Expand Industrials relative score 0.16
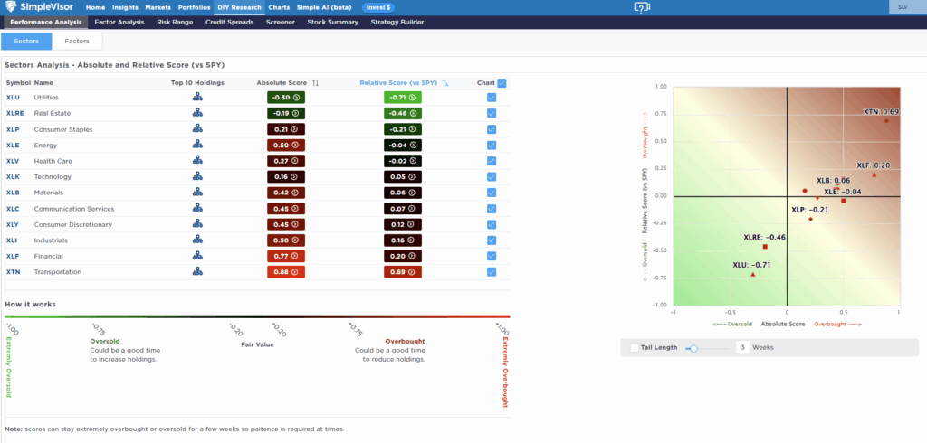 pyautogui.click(x=403, y=240)
